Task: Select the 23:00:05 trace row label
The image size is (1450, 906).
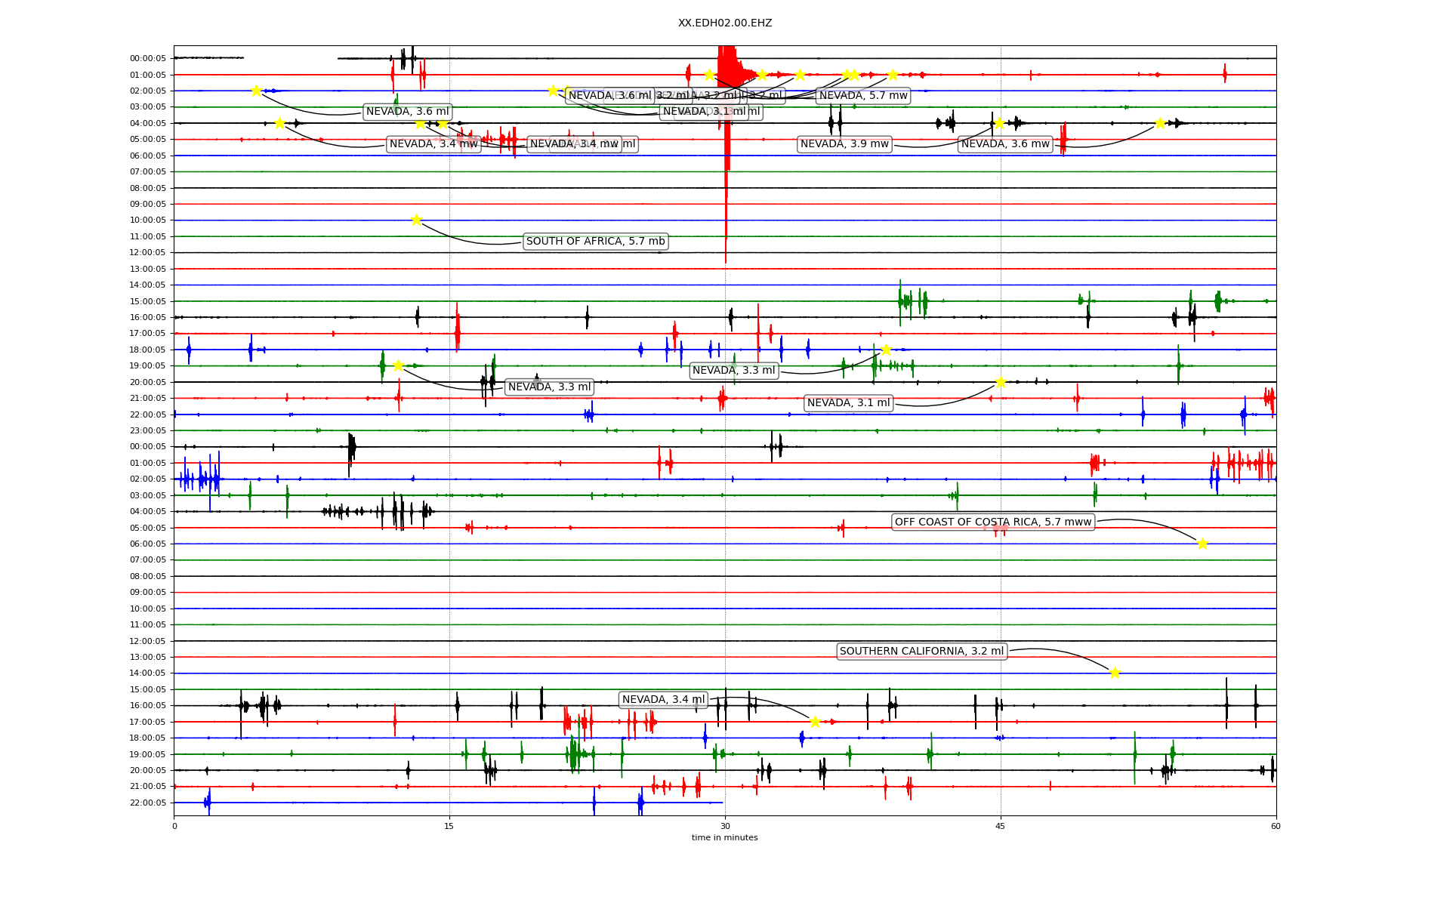Action: pos(147,430)
